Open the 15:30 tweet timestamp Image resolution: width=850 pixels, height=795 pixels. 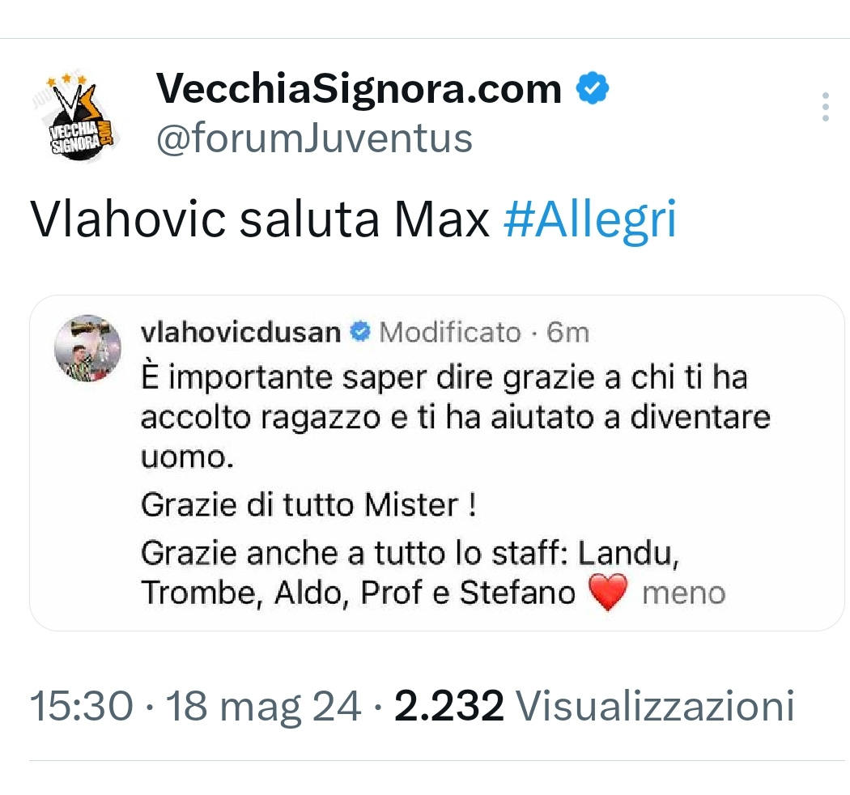81,706
